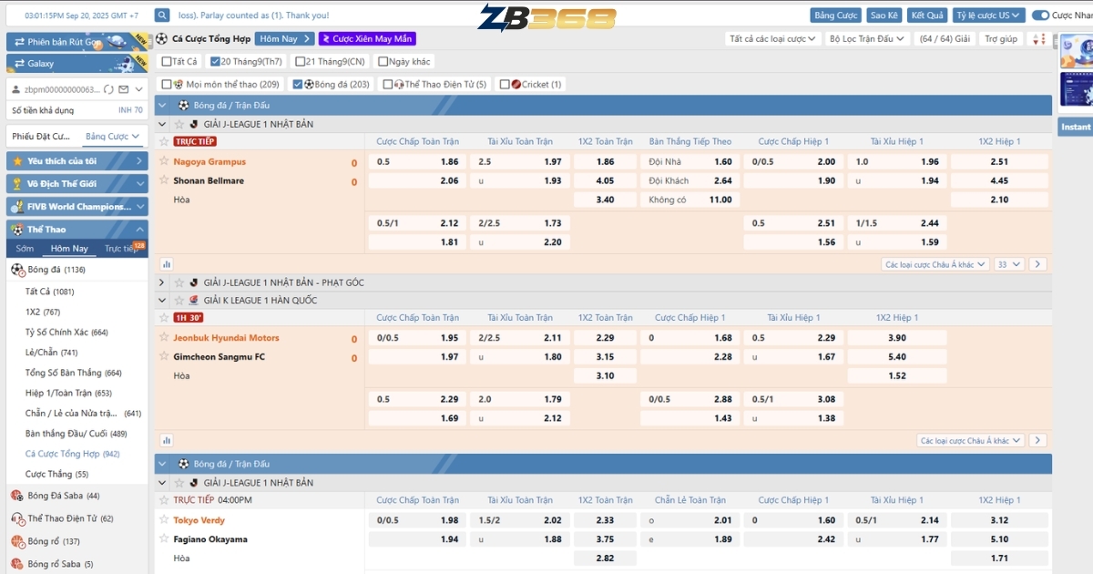The image size is (1093, 574).
Task: Open the Bộ Lọc Trận Đấu dropdown
Action: [868, 39]
